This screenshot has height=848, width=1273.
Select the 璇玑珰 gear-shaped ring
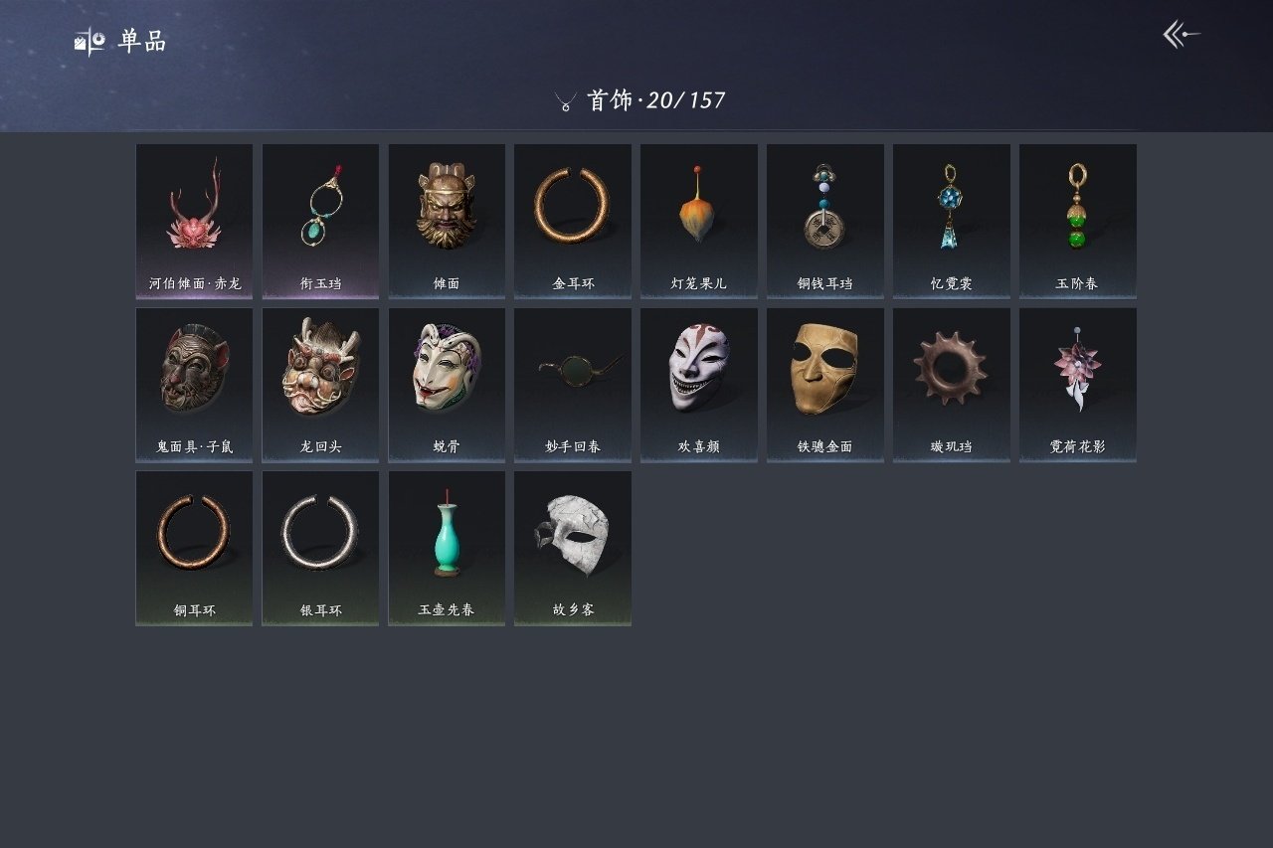tap(952, 385)
